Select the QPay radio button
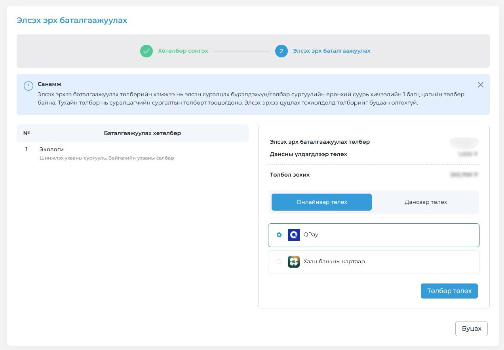Viewport: 504px width, 350px height. [x=279, y=235]
